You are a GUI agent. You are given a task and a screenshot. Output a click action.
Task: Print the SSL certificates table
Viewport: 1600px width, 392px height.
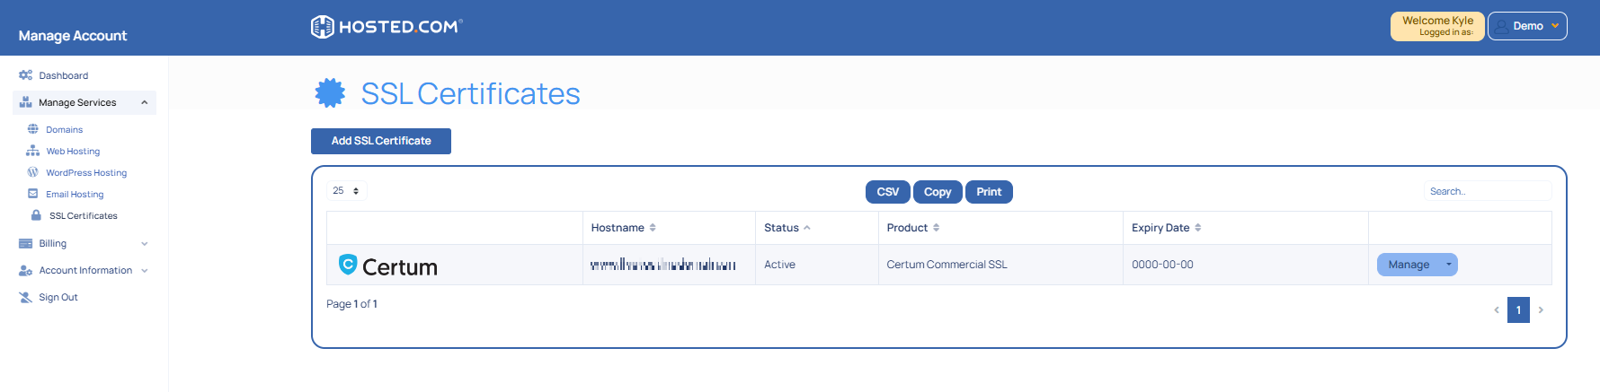click(x=988, y=192)
